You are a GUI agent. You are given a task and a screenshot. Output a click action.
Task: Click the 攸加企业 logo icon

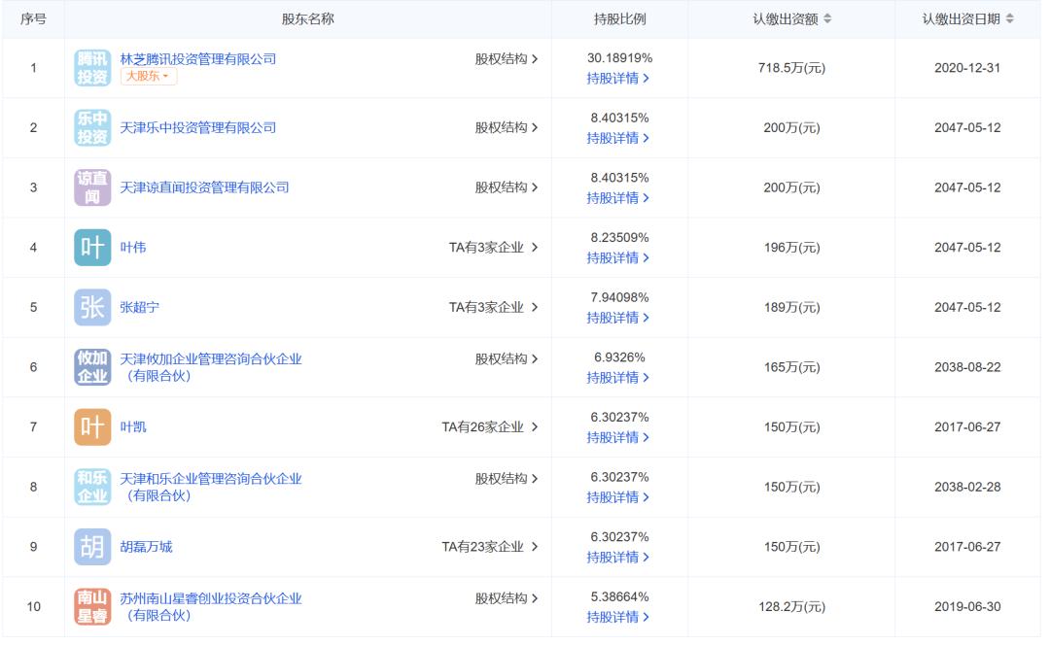pyautogui.click(x=92, y=367)
